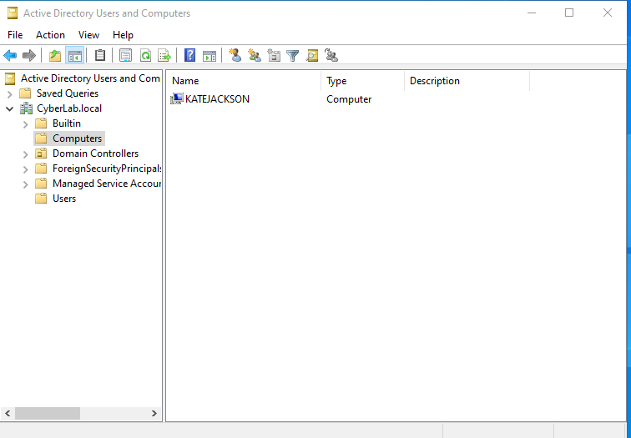
Task: Select the ForeignSecurityPrincipals folder
Action: pos(107,169)
